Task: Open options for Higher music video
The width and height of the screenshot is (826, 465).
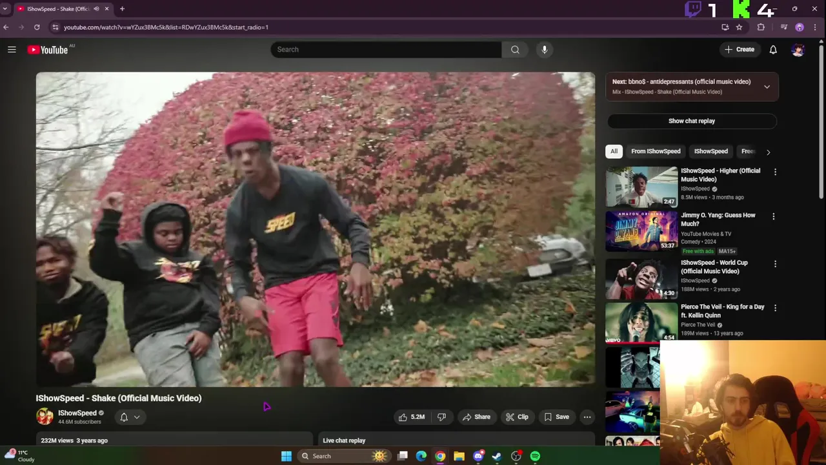Action: (775, 172)
